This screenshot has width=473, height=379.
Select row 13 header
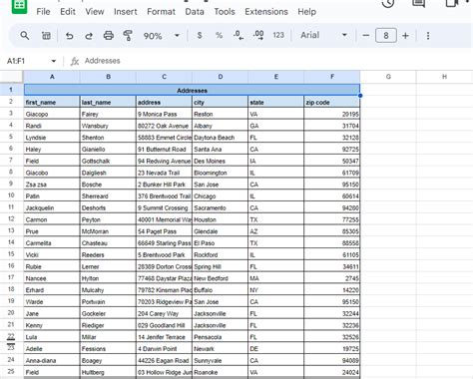click(x=11, y=230)
